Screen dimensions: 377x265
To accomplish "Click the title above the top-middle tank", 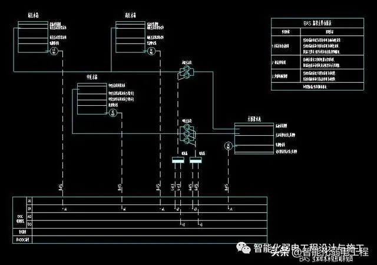I will 130,16.
